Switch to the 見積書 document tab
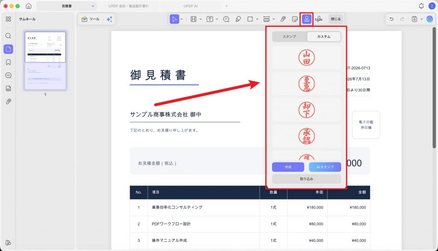The width and height of the screenshot is (438, 251). 67,6
